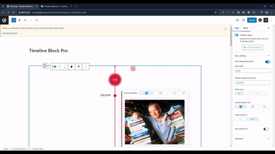Select video media in Choose Media bar
The height and width of the screenshot is (154, 275).
[x=160, y=93]
